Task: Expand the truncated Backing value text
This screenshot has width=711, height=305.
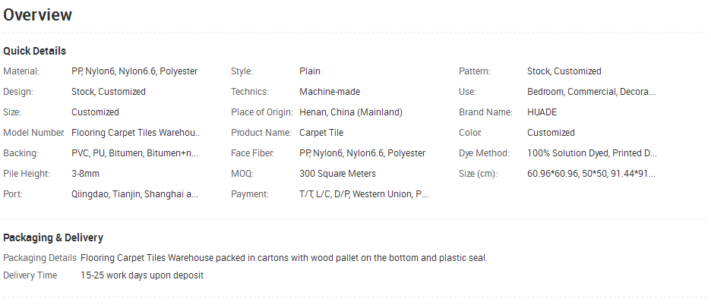Action: point(134,153)
